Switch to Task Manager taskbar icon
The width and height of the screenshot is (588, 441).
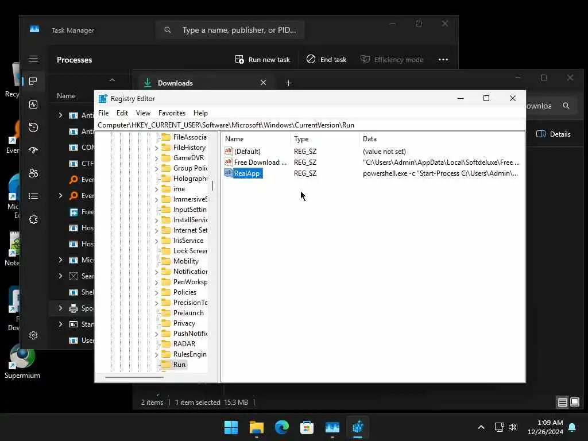(x=332, y=427)
